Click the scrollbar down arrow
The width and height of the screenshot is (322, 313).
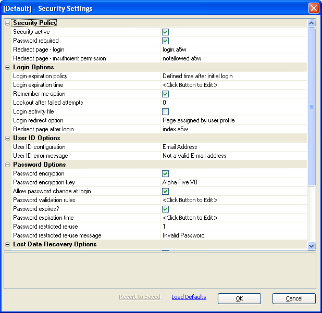click(312, 246)
